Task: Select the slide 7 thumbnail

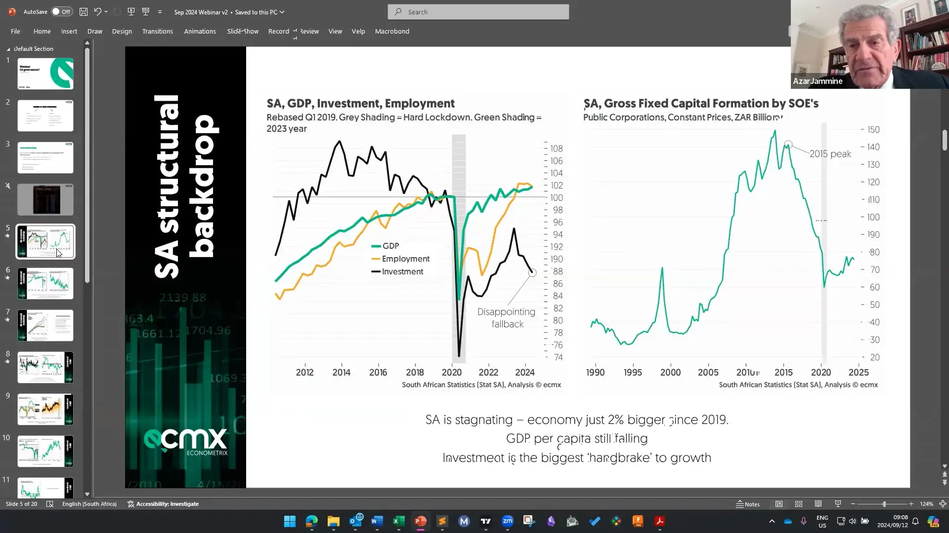Action: click(x=45, y=325)
